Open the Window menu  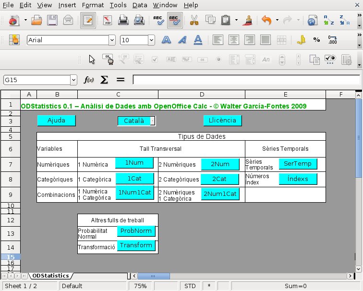click(165, 5)
